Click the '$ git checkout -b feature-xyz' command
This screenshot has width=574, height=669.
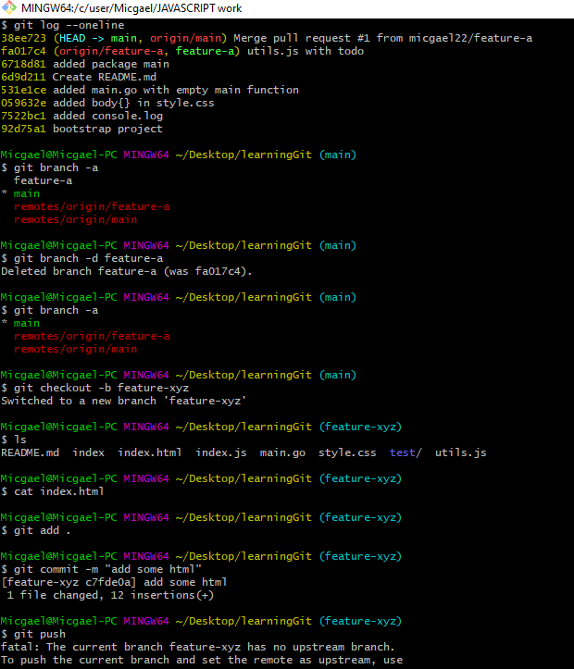tap(94, 388)
